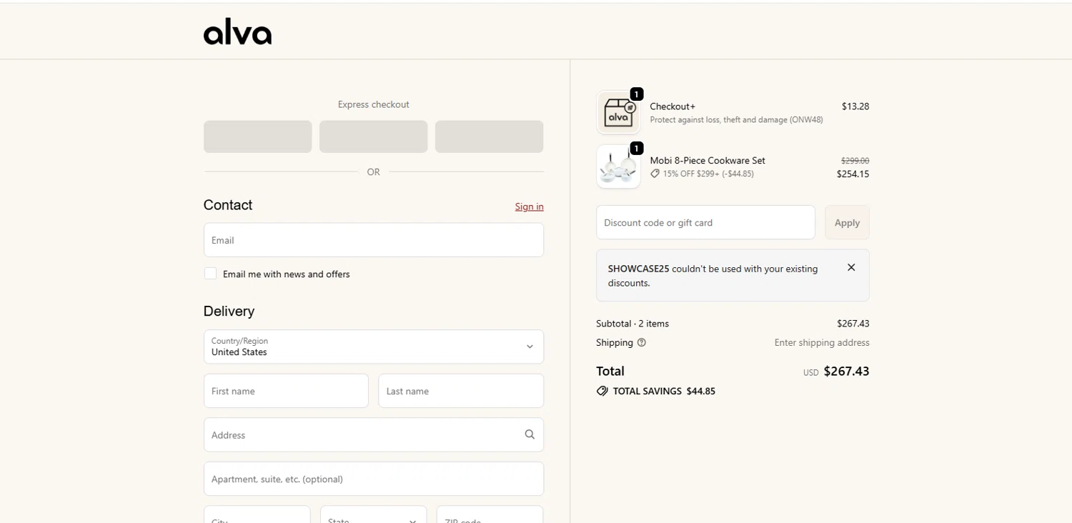Click the Checkout+ product thumbnail
The image size is (1072, 523).
click(618, 112)
